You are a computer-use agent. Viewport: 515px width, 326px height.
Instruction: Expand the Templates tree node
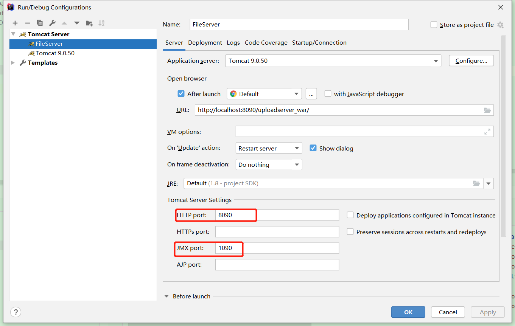pos(13,62)
